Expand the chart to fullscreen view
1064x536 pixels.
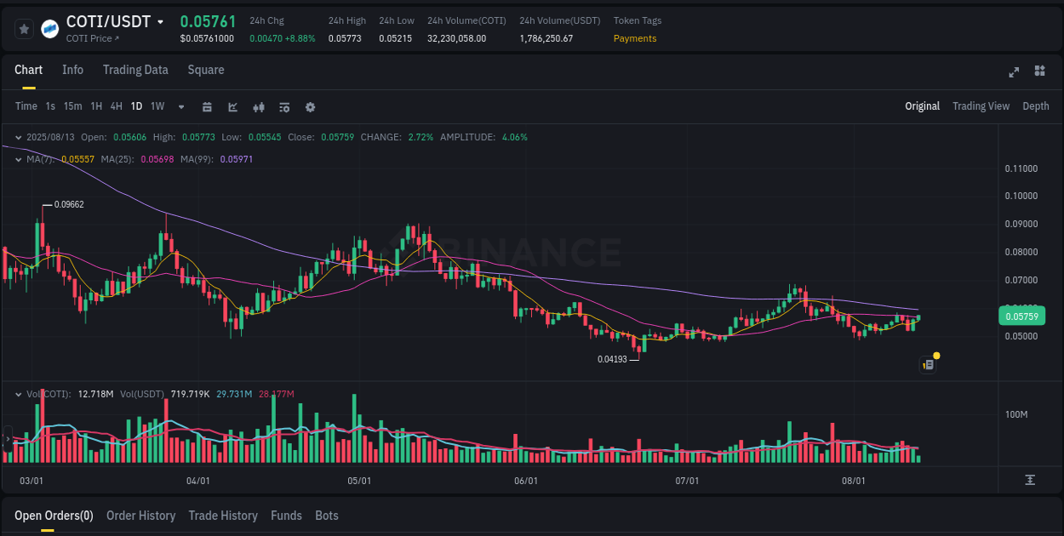(1014, 72)
